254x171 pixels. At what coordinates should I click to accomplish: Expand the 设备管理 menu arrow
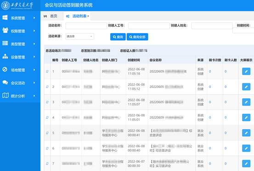(34, 57)
